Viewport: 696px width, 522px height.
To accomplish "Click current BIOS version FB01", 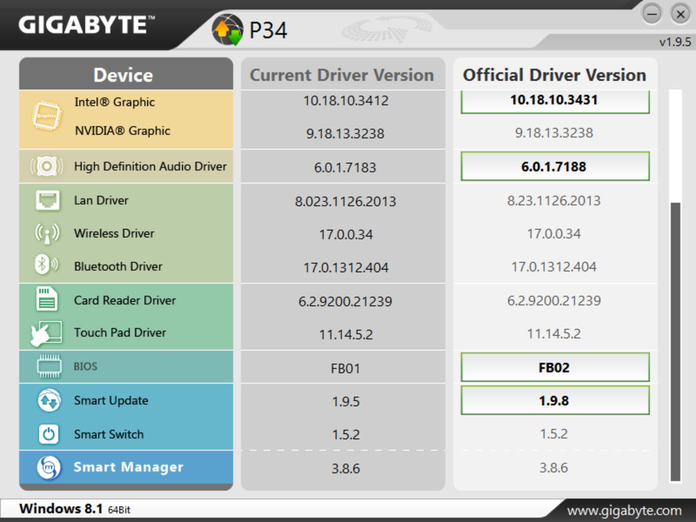I will pos(345,369).
